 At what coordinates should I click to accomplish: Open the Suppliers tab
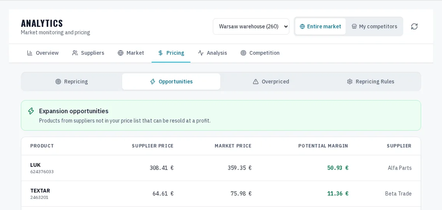88,53
